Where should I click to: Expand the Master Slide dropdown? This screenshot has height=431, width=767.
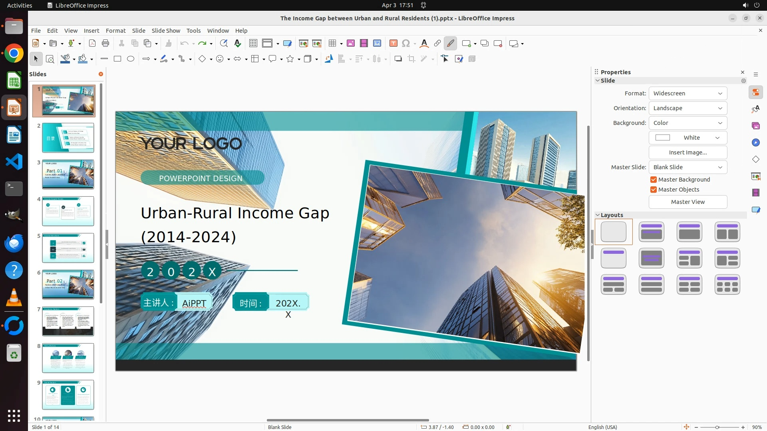point(688,167)
